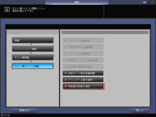This screenshot has height=117, width=156.
Task: Click disabled 01 ステープル紙幅調整 item
Action: [x=83, y=40]
